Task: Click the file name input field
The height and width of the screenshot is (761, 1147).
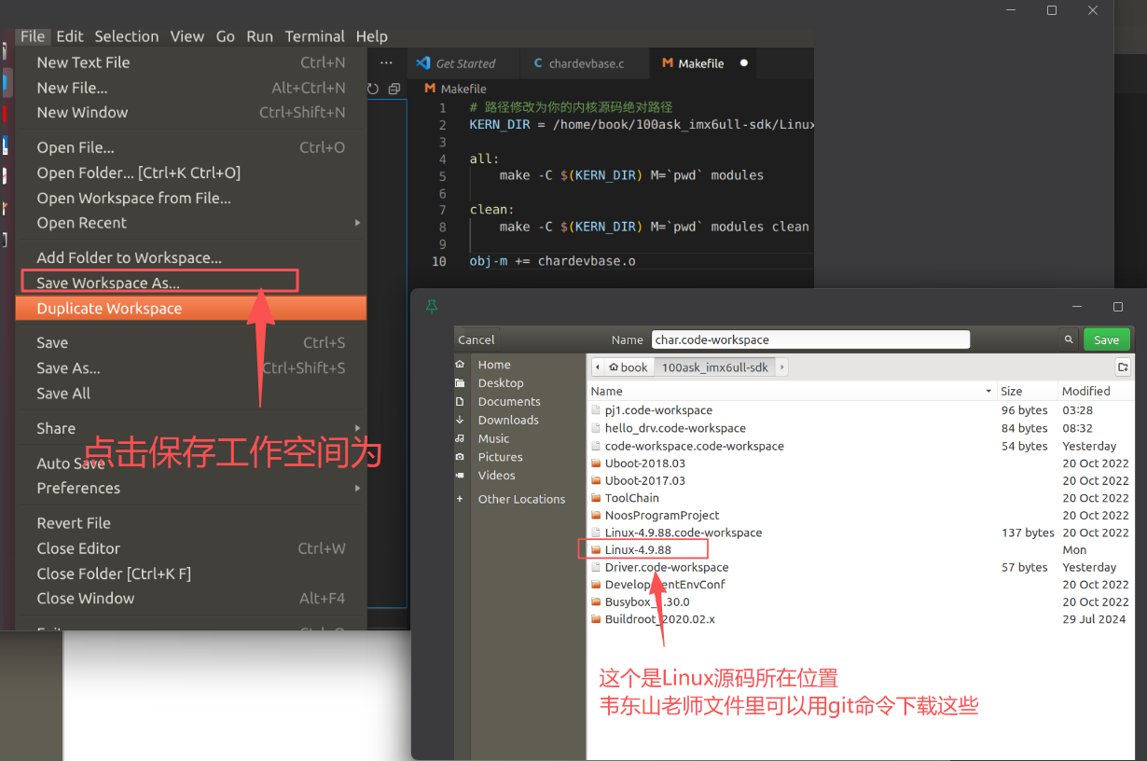Action: [810, 339]
